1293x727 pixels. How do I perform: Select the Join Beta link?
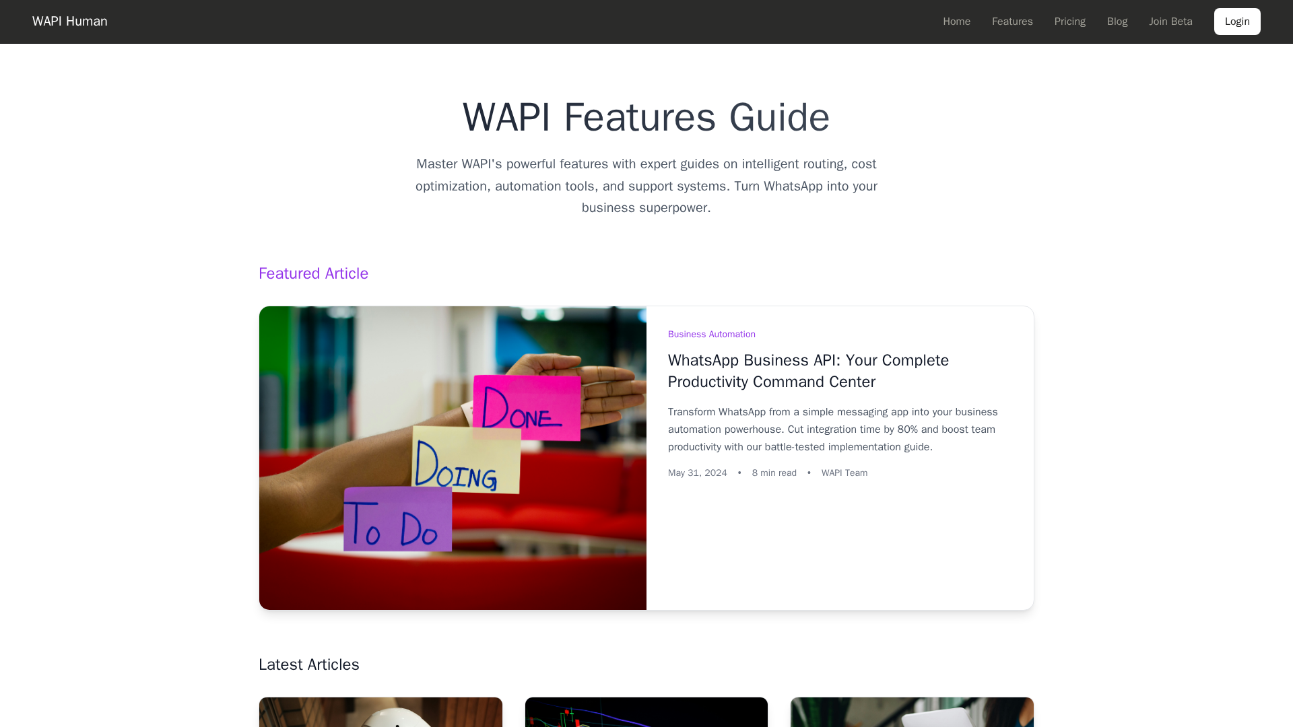[x=1170, y=22]
